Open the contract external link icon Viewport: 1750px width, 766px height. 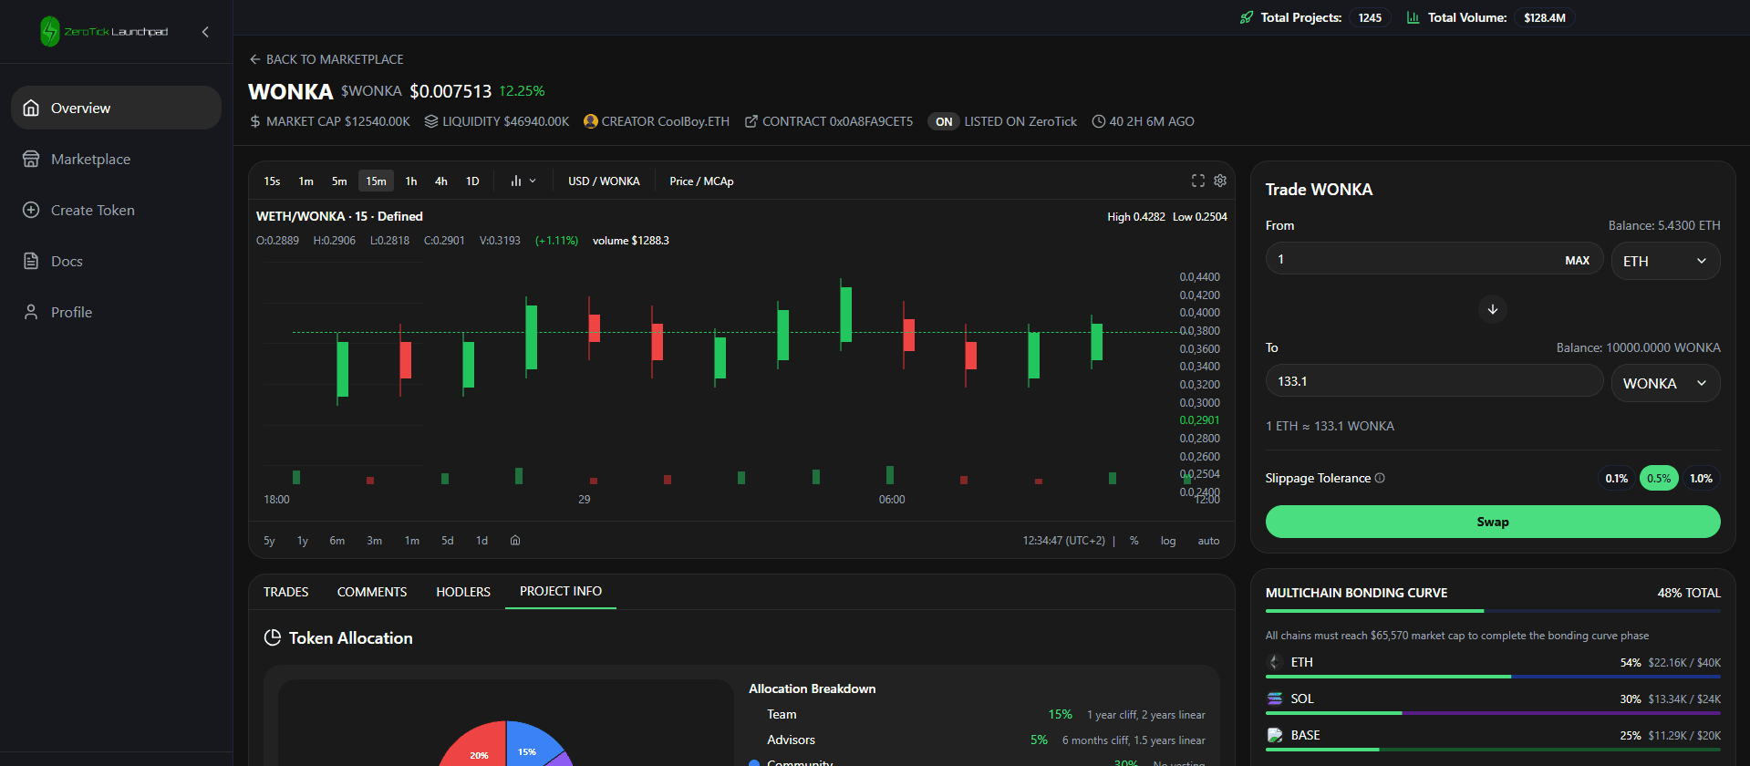pyautogui.click(x=751, y=121)
